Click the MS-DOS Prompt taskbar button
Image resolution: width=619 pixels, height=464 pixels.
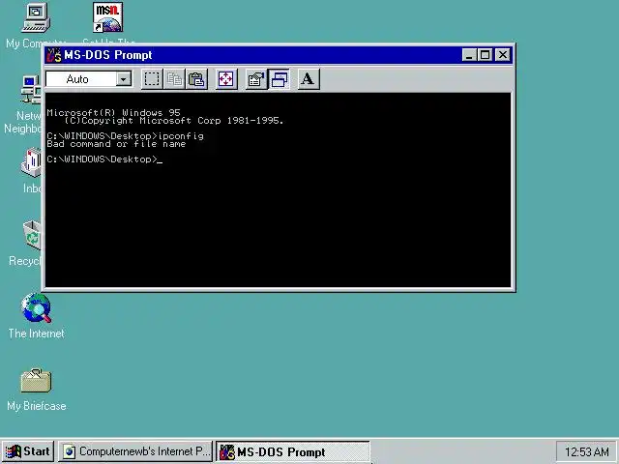point(293,451)
